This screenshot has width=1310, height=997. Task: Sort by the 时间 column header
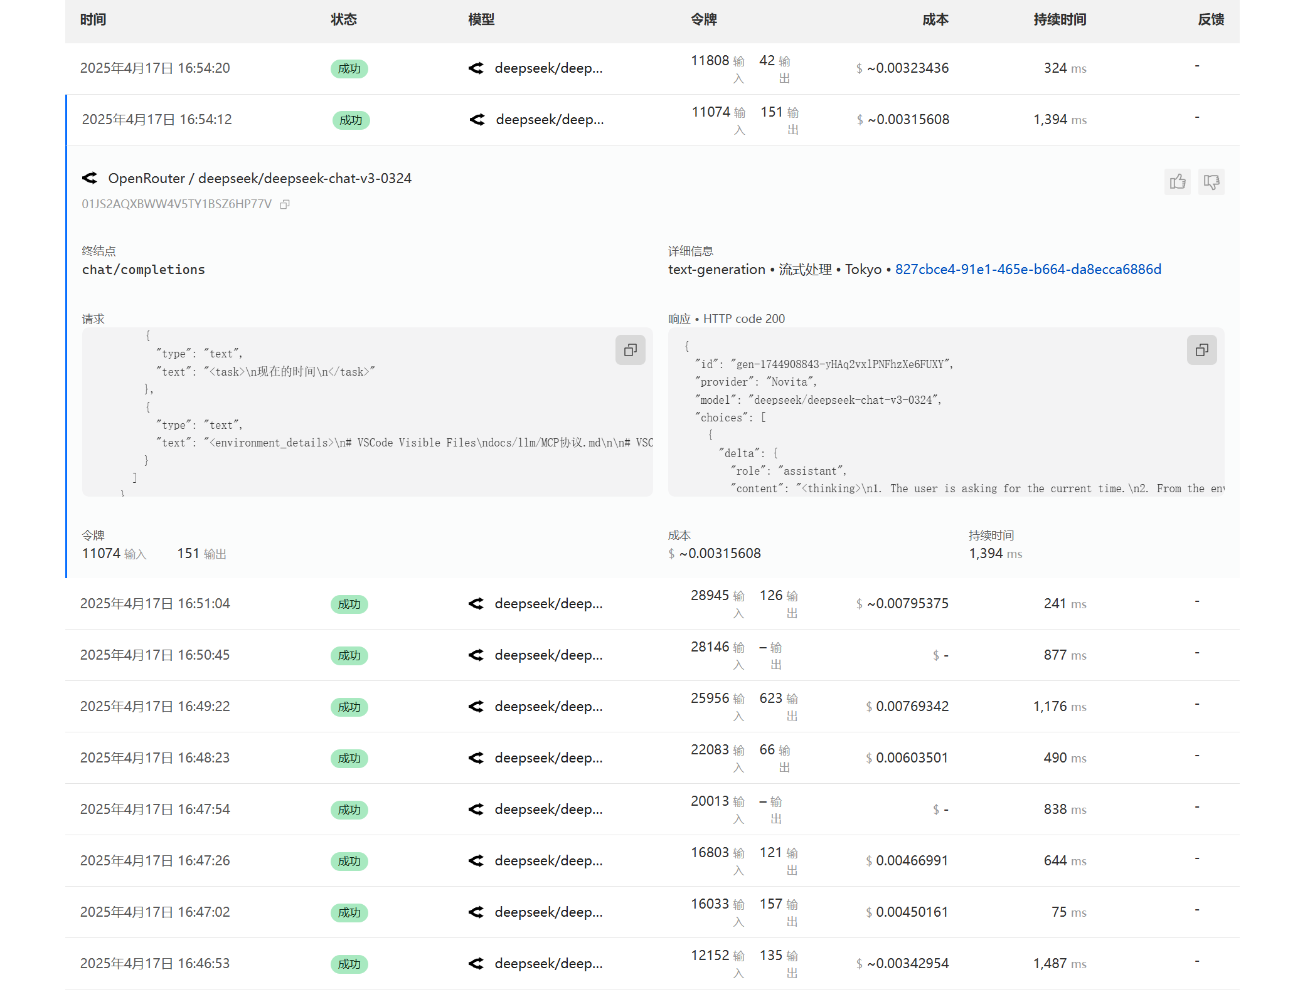[x=93, y=19]
